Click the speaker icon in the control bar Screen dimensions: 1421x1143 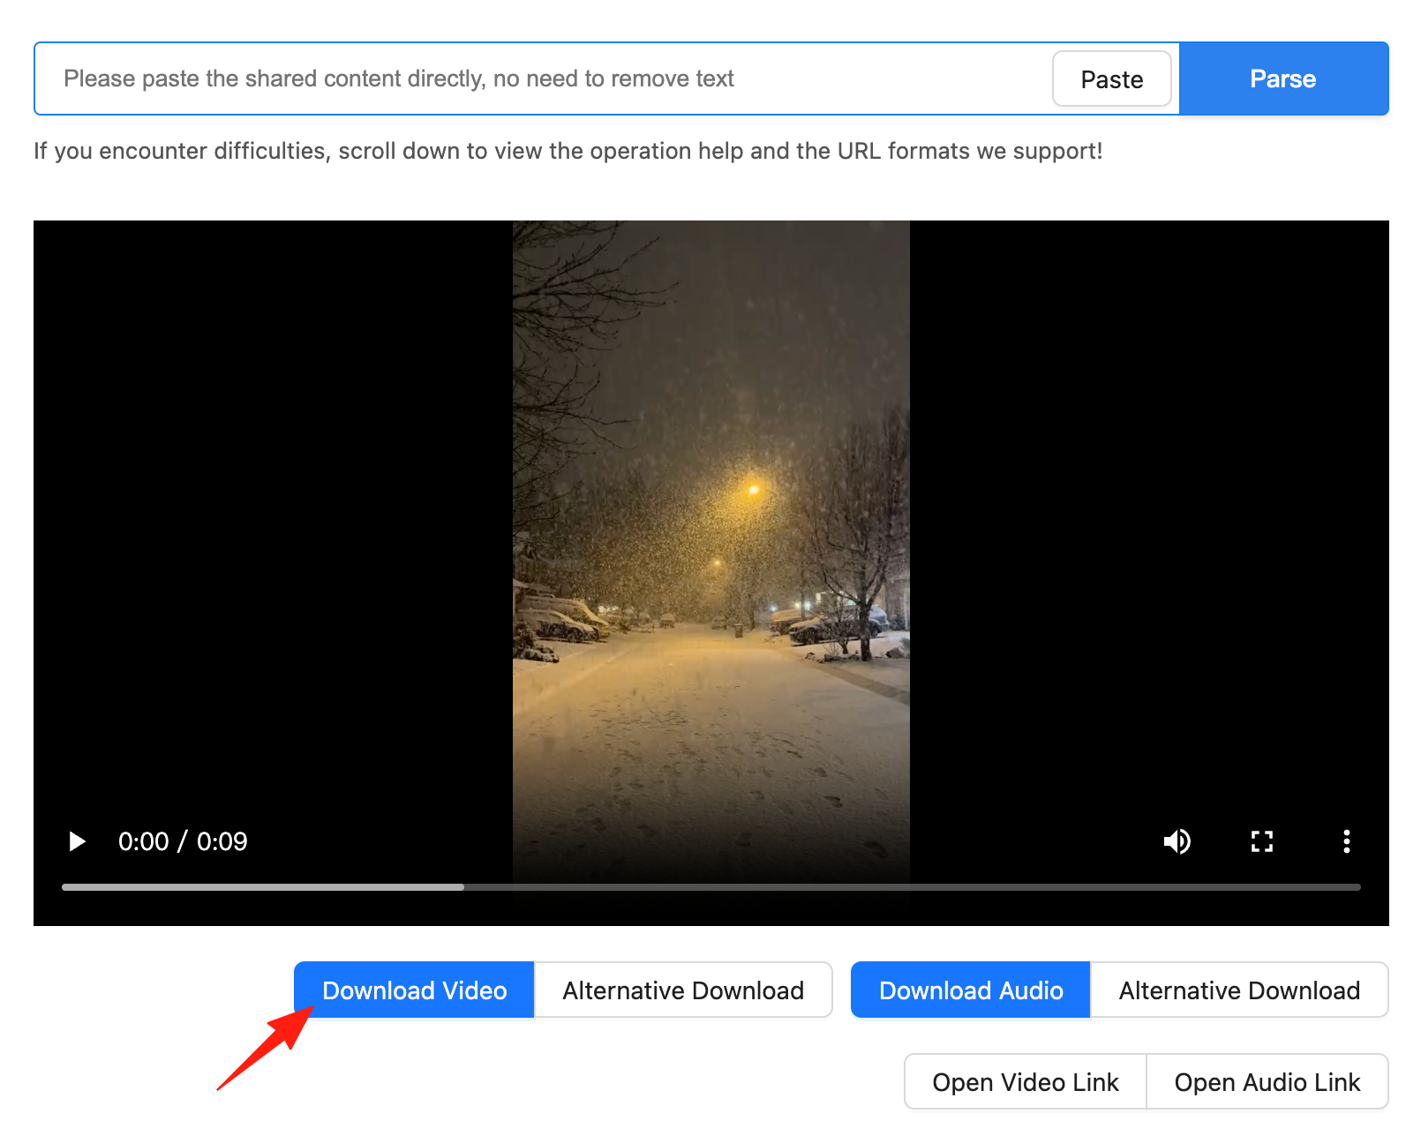pos(1177,841)
